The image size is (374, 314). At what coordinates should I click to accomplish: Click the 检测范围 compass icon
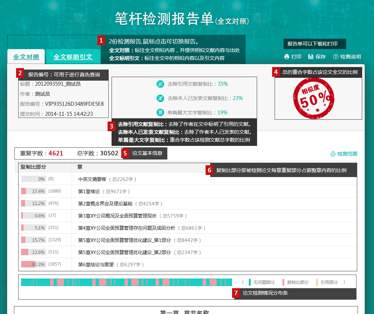(x=333, y=154)
